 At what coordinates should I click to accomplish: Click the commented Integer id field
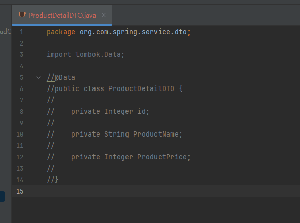110,112
